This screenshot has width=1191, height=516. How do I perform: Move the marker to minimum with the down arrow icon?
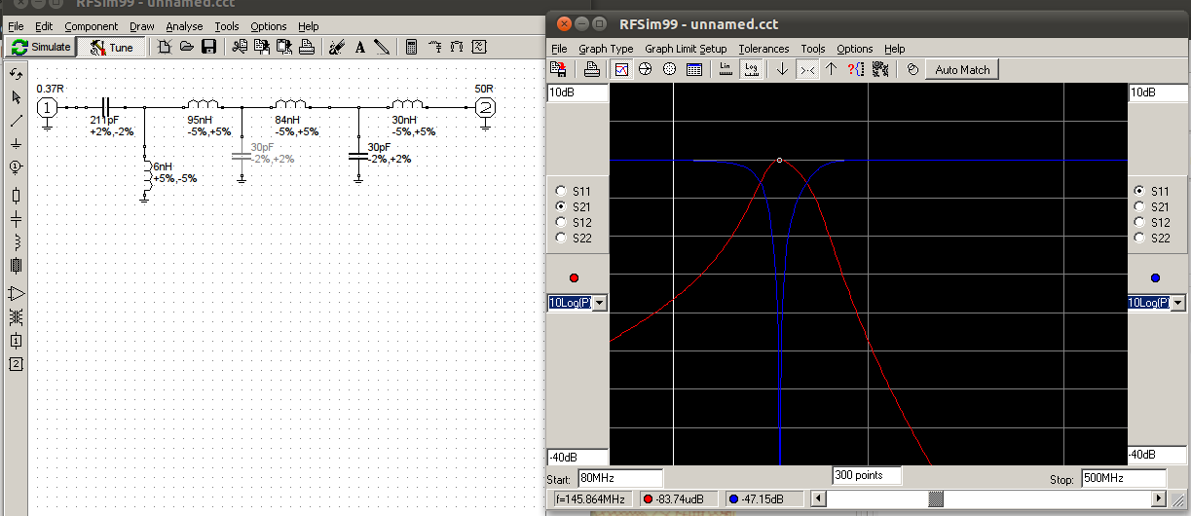pos(781,69)
